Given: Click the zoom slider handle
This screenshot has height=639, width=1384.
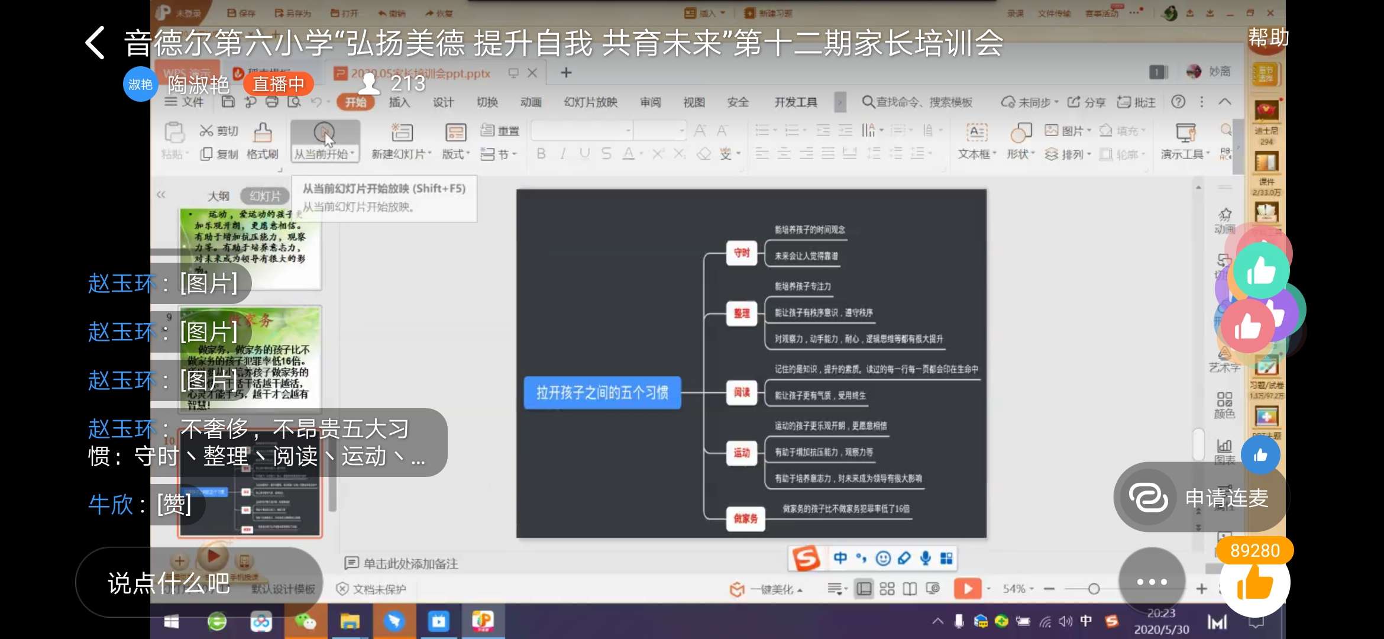Looking at the screenshot, I should point(1094,589).
